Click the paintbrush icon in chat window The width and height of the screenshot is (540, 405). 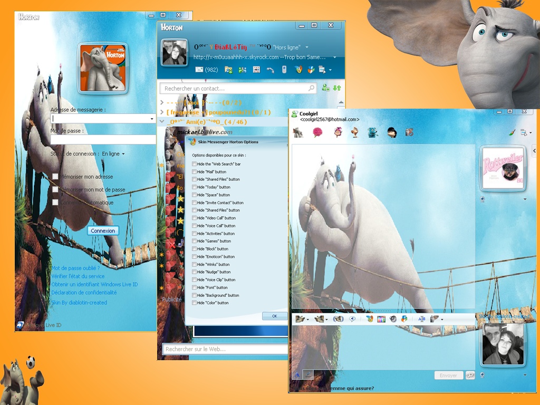(x=512, y=132)
